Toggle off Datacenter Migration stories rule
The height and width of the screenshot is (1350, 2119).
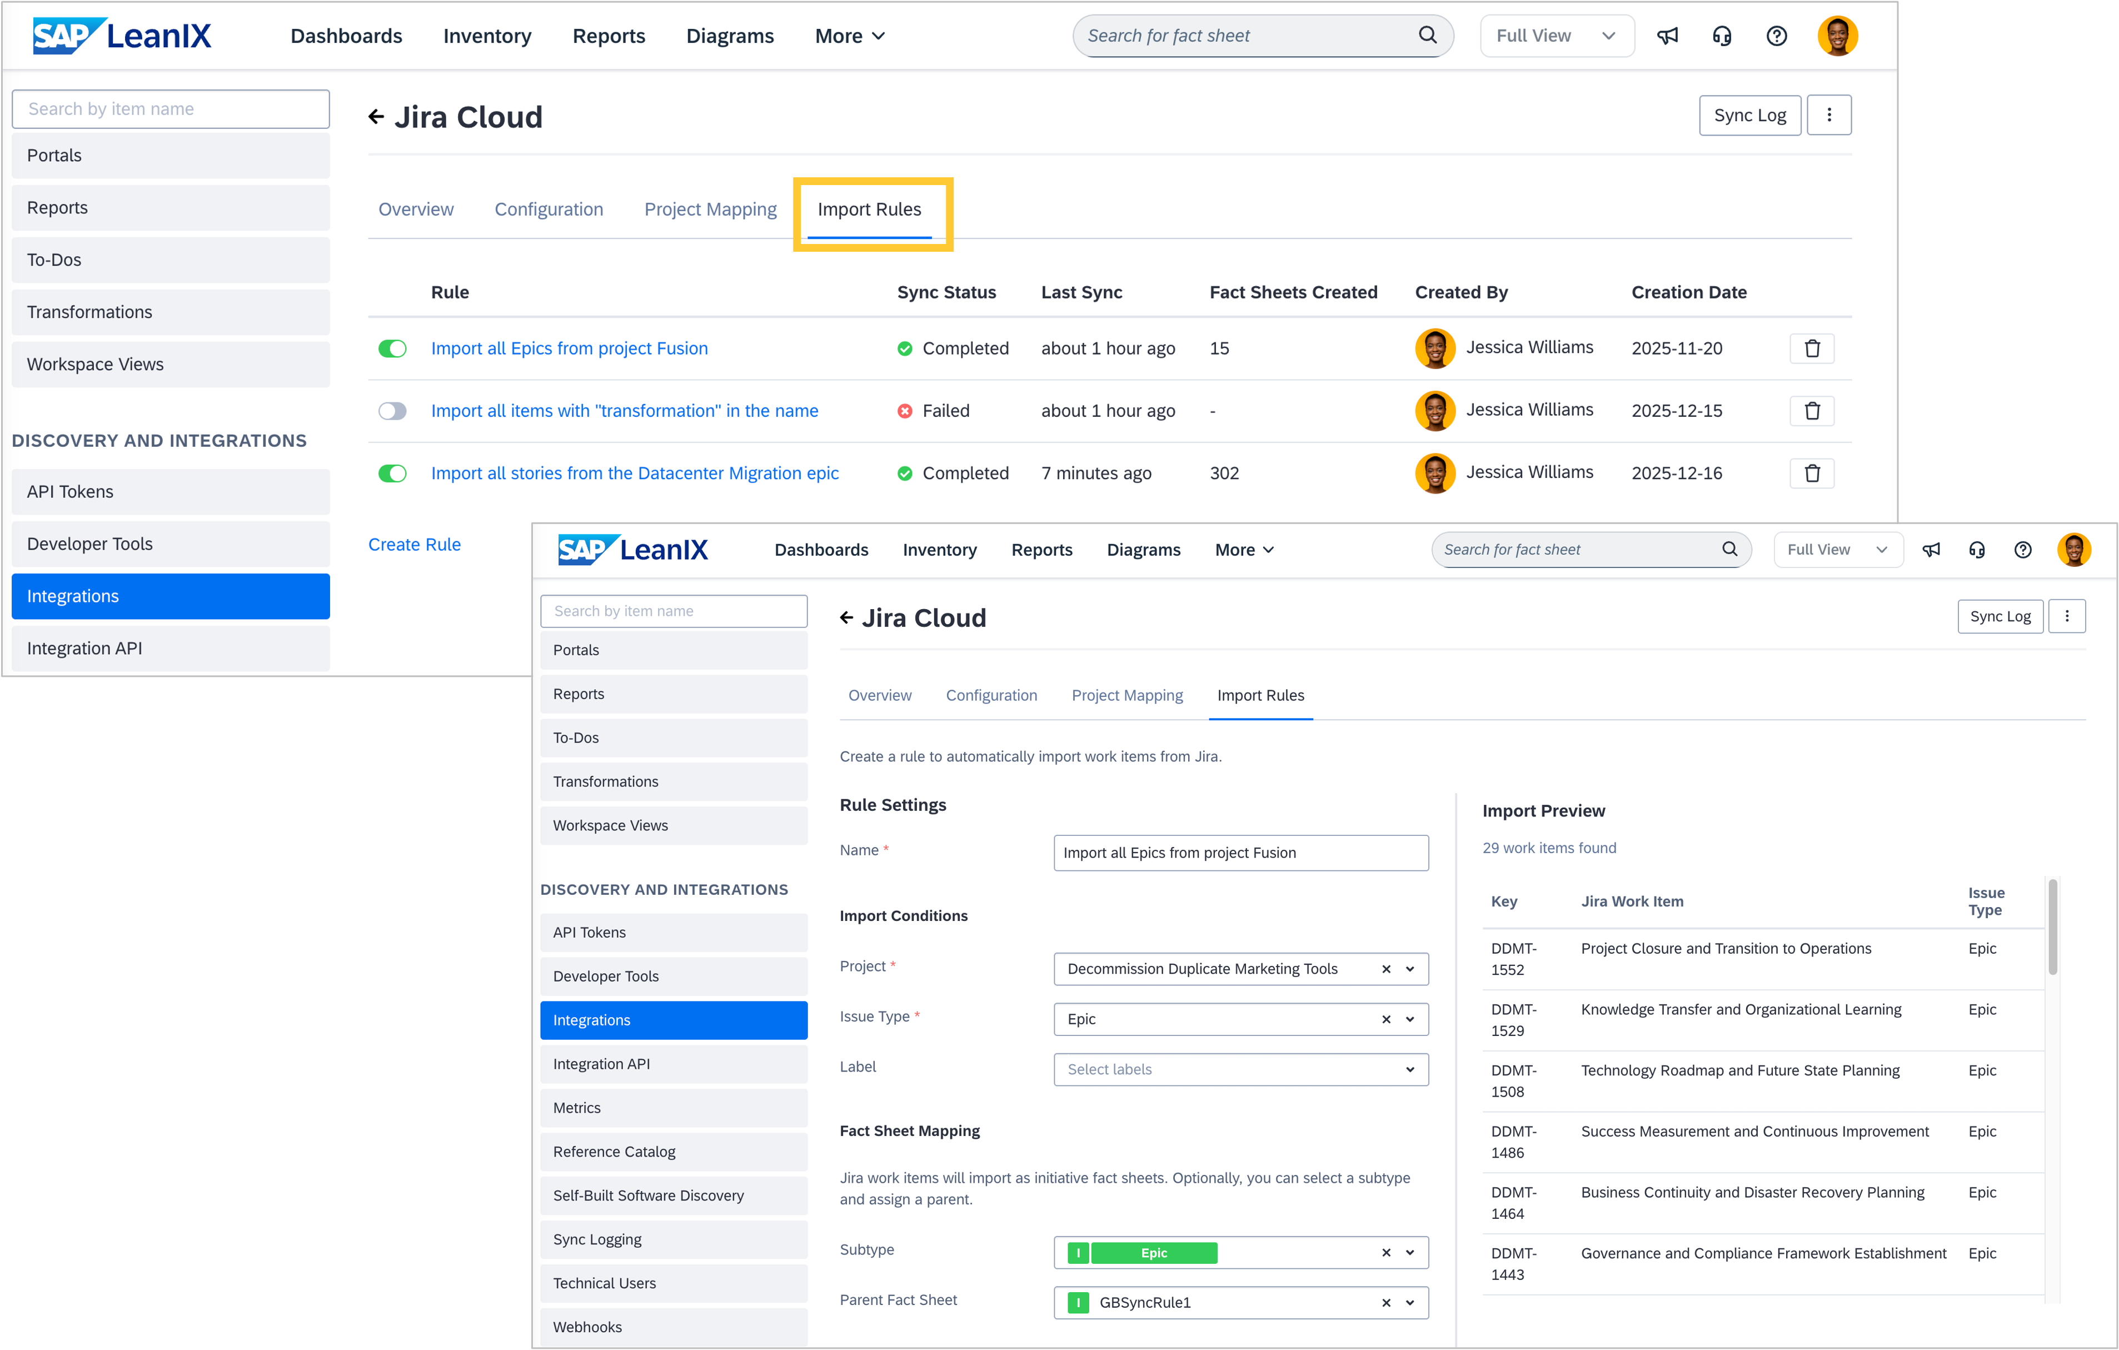(x=392, y=474)
